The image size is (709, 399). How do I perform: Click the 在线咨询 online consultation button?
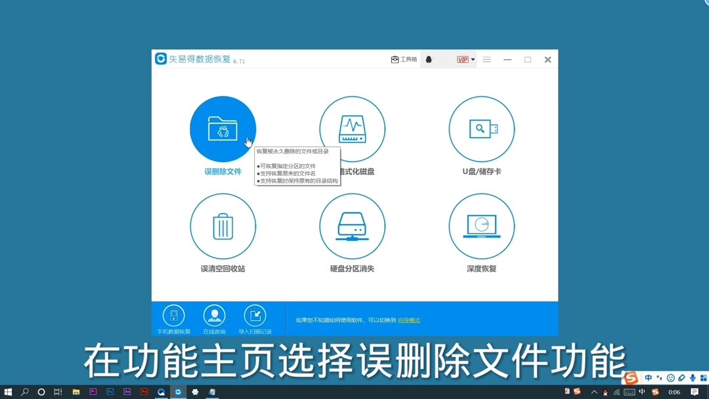click(214, 316)
